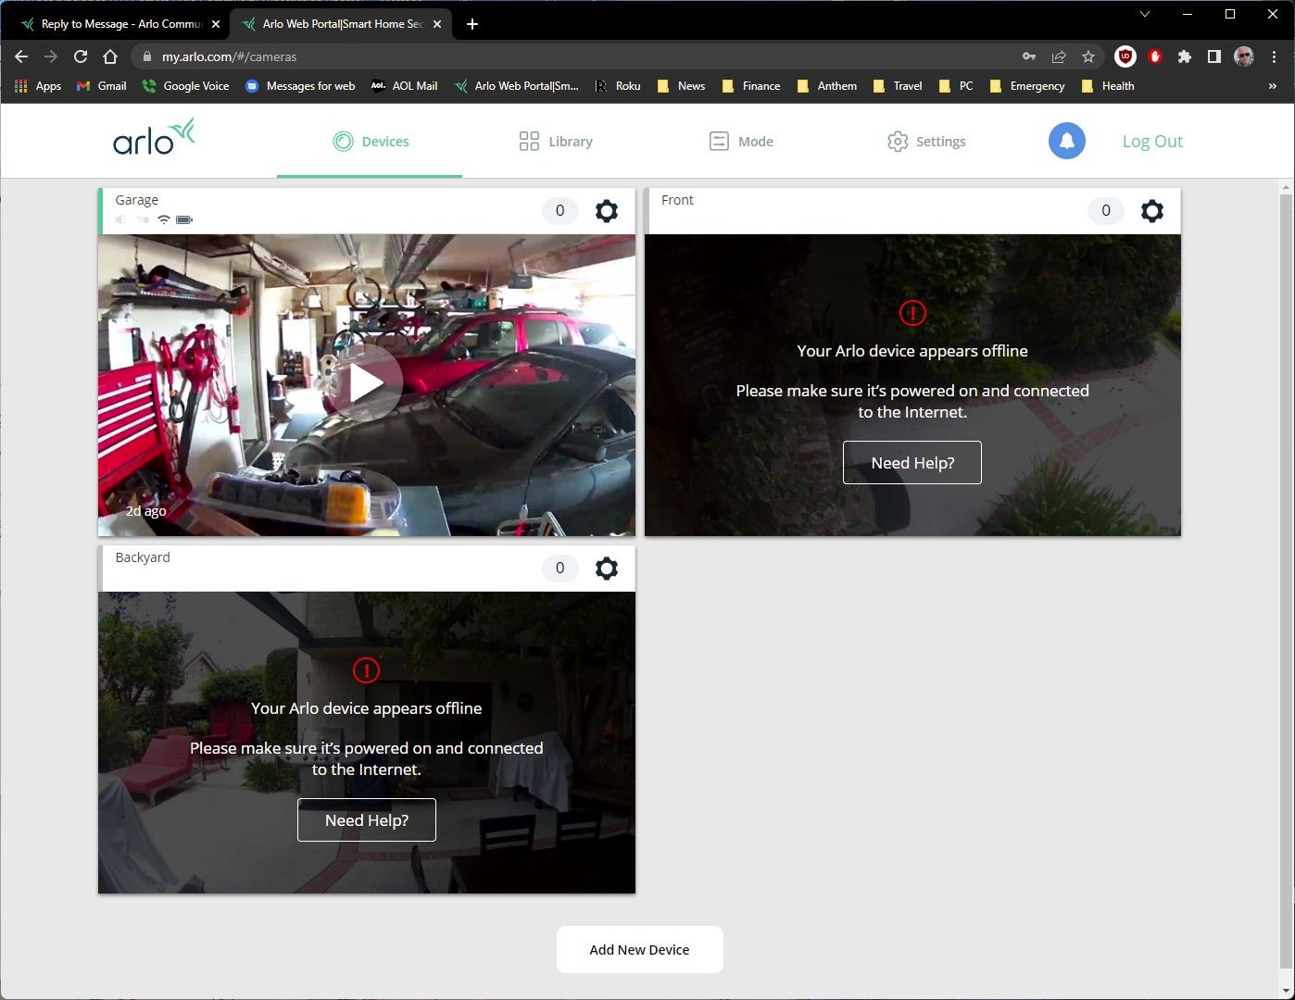Close the Reply to Message tab
The width and height of the screenshot is (1295, 1000).
pos(216,24)
